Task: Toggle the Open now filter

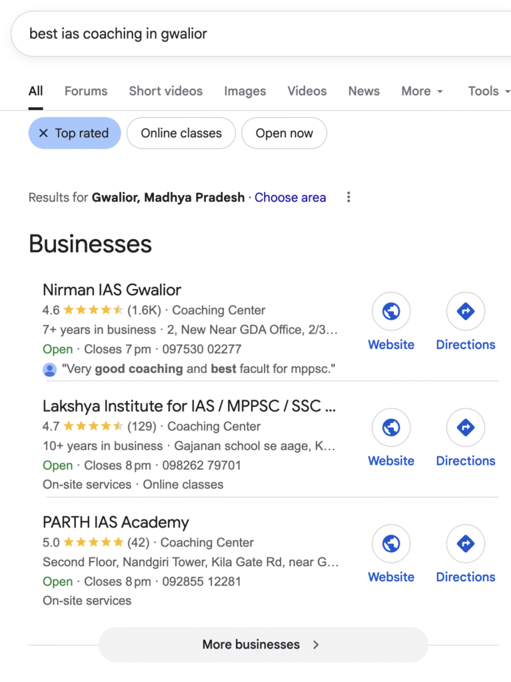Action: [284, 133]
